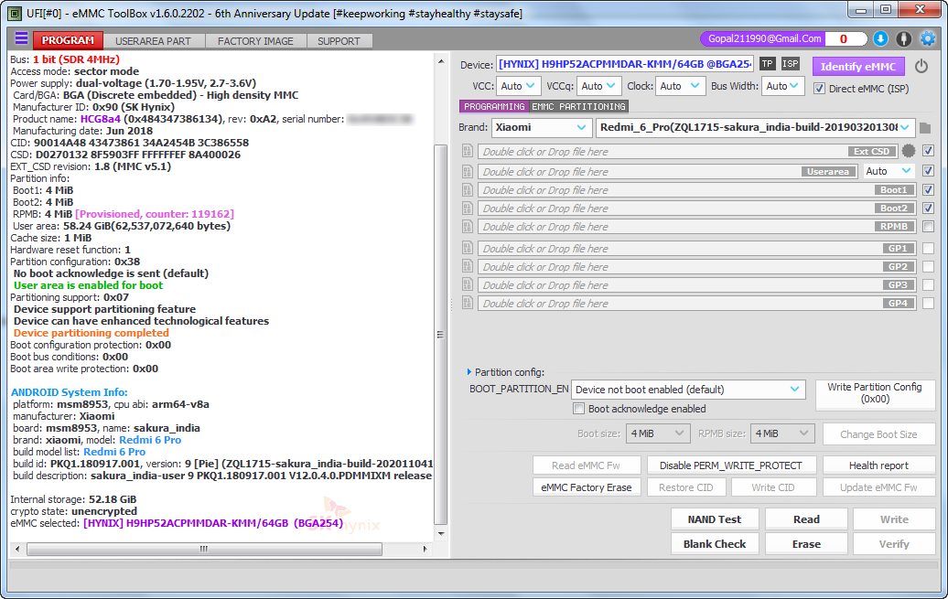Click the Erase button
The image size is (948, 599).
coord(806,544)
